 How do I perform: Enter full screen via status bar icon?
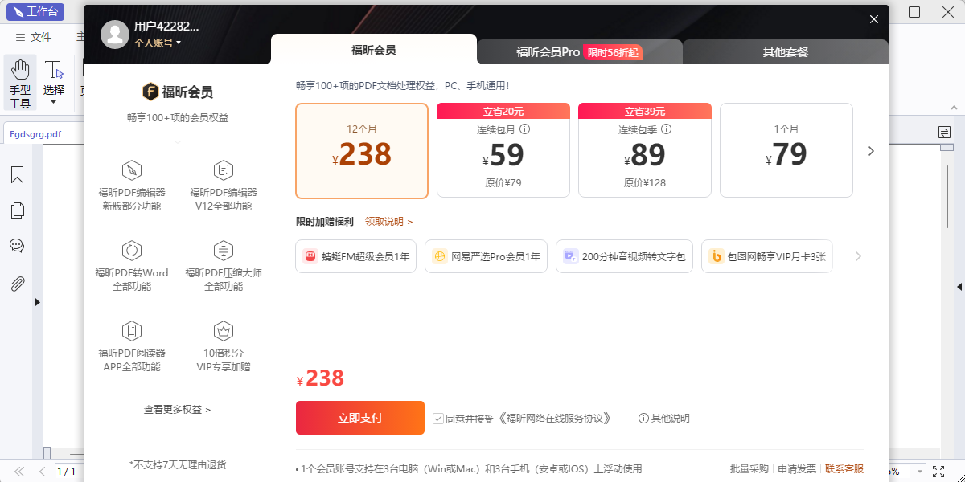(x=938, y=472)
